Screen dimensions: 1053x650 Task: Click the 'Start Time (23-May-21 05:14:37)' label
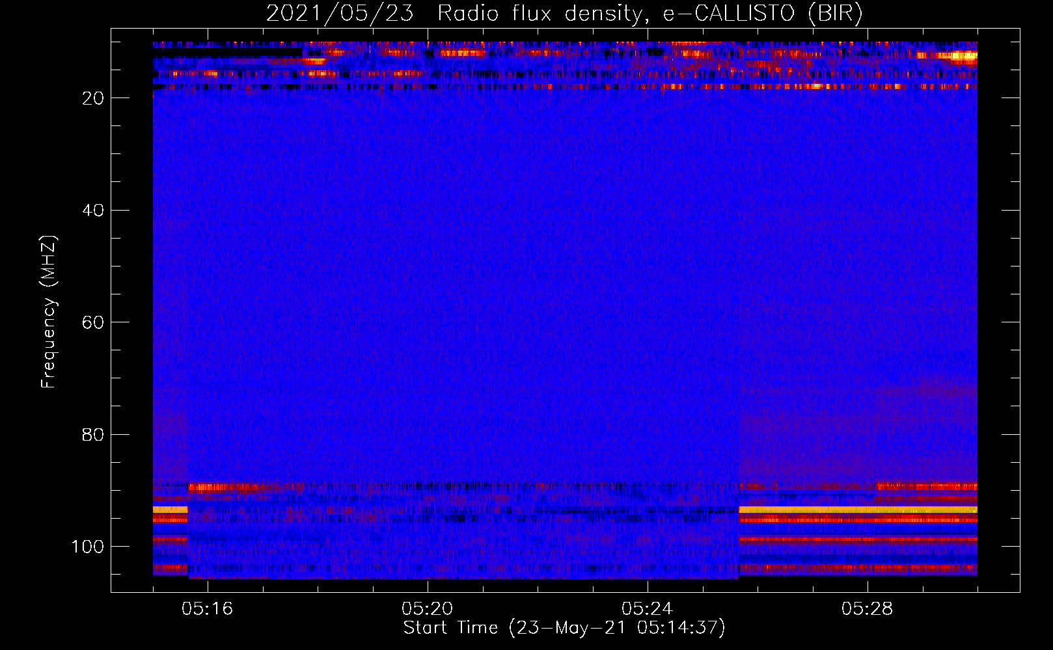click(564, 628)
